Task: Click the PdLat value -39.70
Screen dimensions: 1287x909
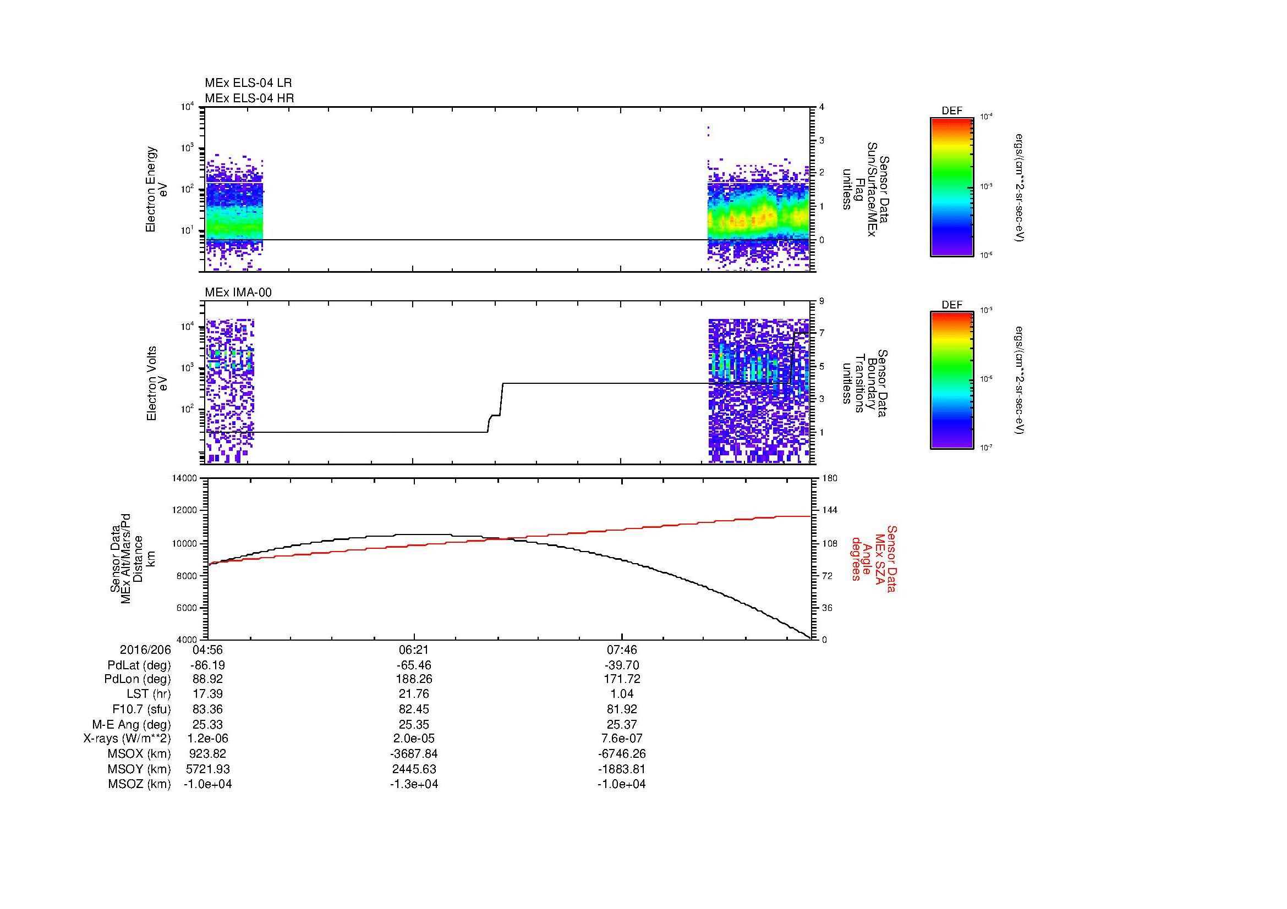Action: coord(622,665)
